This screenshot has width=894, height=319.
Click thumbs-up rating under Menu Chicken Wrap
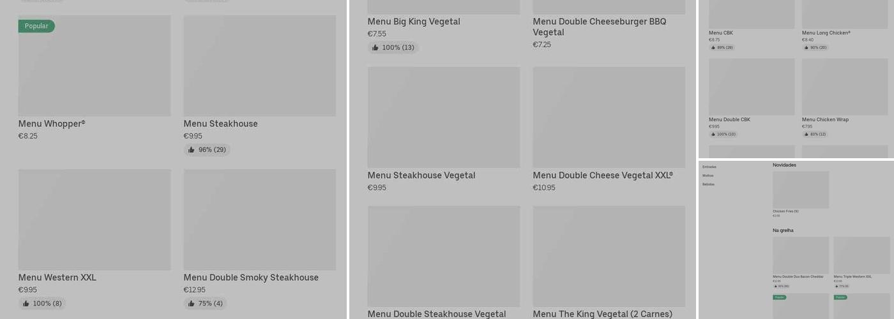(x=815, y=135)
